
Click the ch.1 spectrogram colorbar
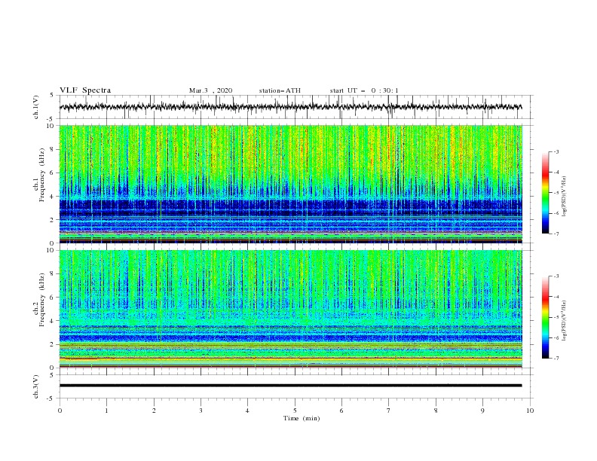(x=545, y=193)
